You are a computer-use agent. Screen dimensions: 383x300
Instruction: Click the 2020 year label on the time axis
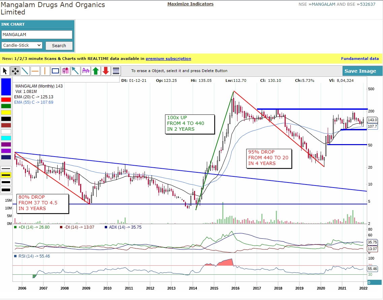tap(321, 288)
